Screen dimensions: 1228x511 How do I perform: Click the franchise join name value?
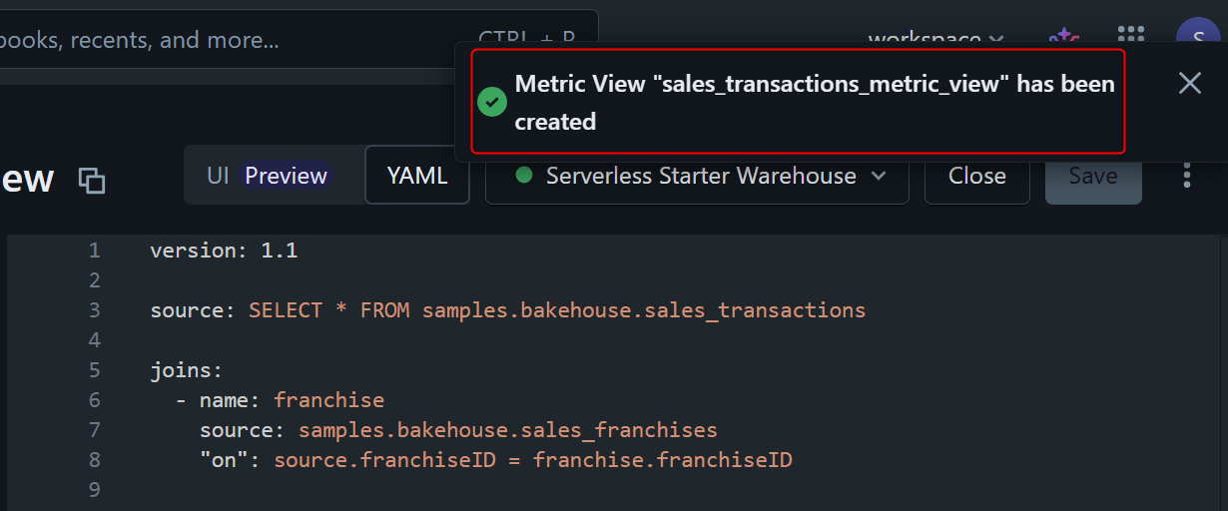pyautogui.click(x=328, y=400)
